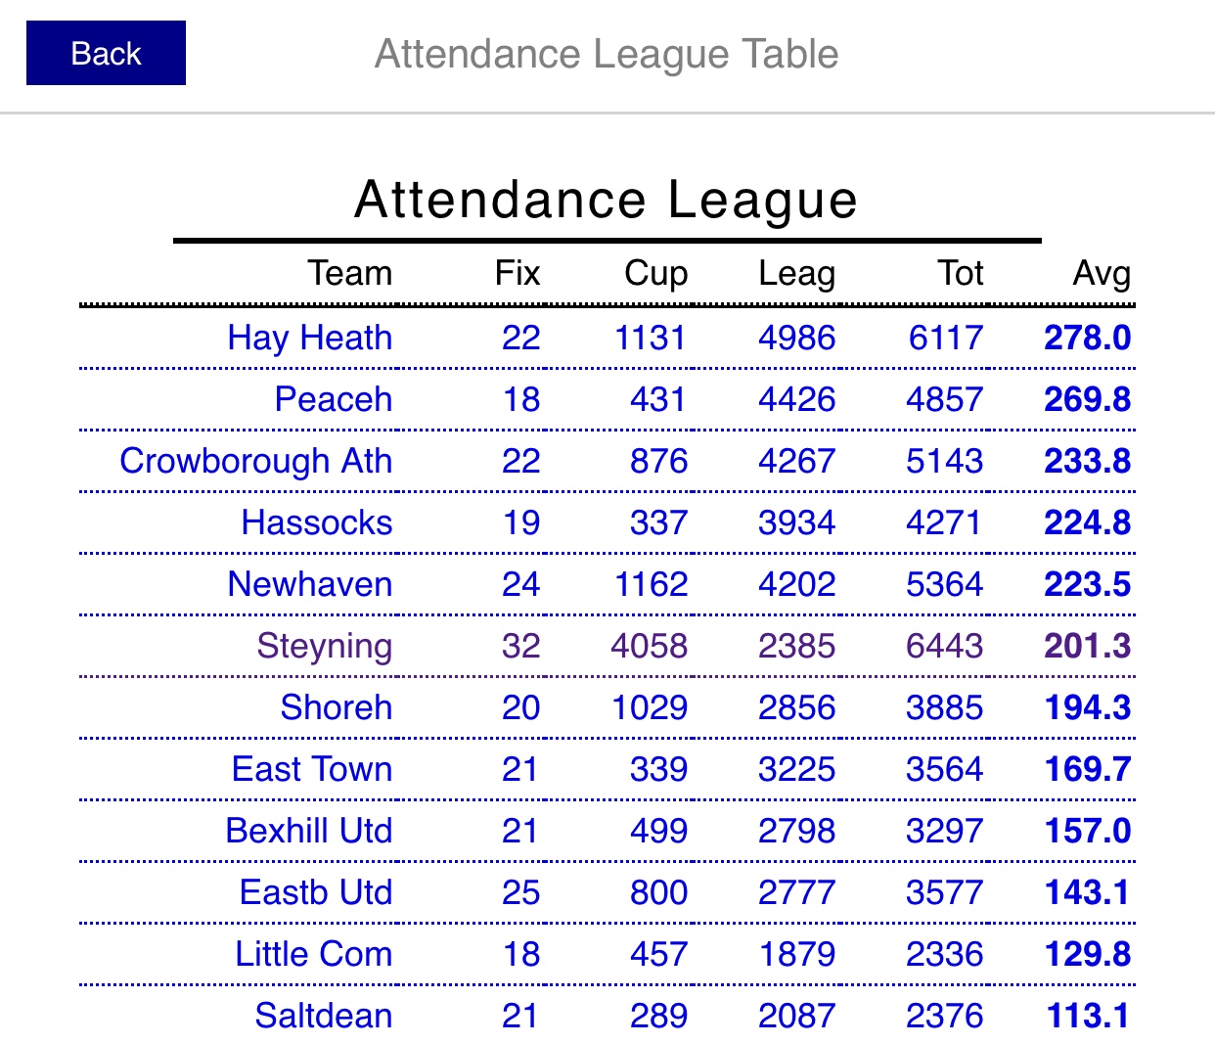The image size is (1215, 1044).
Task: Click the Team column header
Action: [349, 273]
